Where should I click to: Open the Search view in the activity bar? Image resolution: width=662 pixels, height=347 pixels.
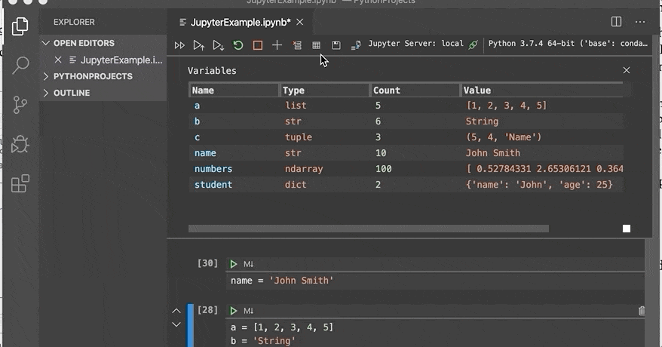[x=20, y=65]
